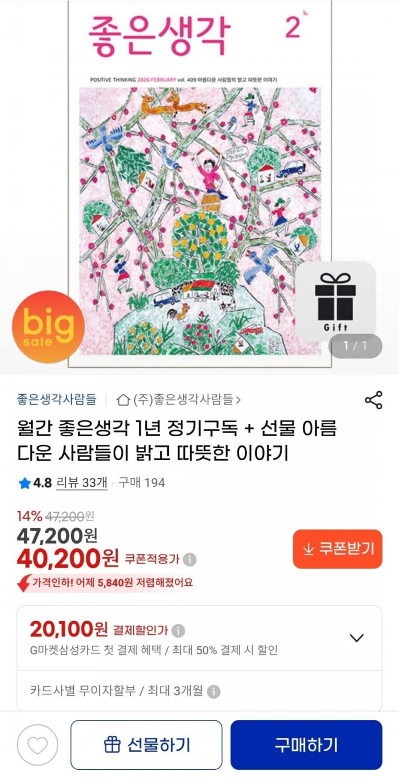The image size is (399, 778).
Task: Tap the home icon before (주)좋은생각사람들
Action: (123, 400)
